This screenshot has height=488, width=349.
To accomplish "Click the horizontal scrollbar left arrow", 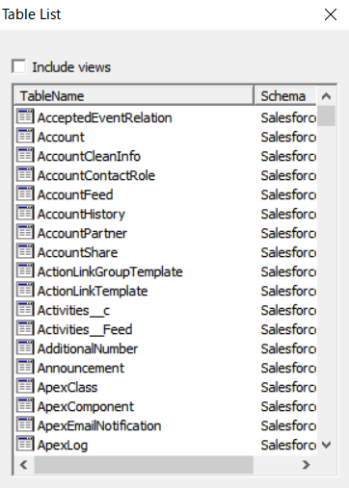I will [x=24, y=464].
